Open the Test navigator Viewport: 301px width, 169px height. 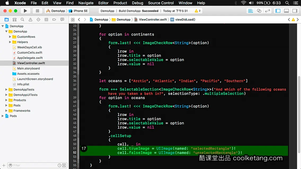point(38,20)
